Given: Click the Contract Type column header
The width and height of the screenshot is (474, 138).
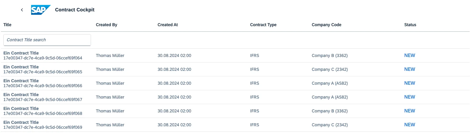Looking at the screenshot, I should point(263,25).
